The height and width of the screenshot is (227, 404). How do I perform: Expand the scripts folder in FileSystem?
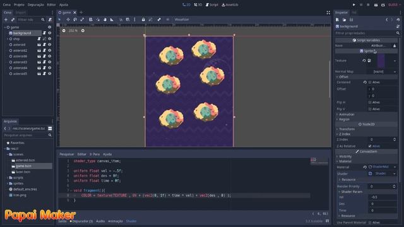click(8, 178)
